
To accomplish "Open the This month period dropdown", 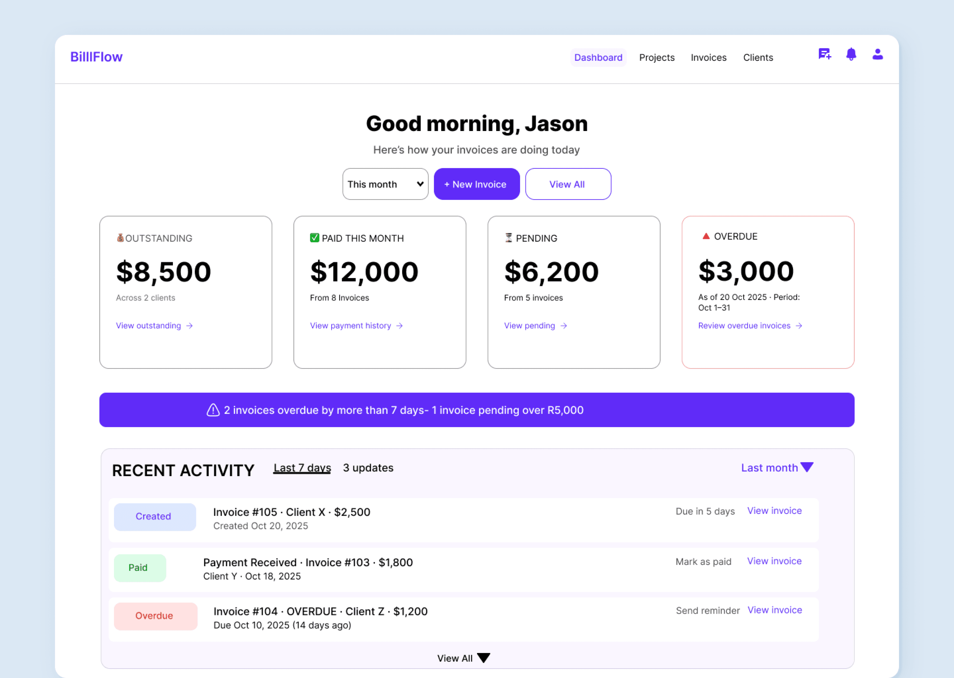I will tap(385, 184).
